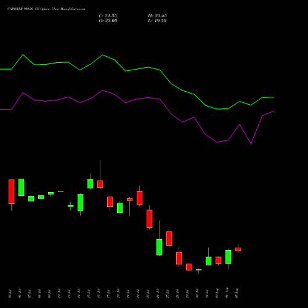Select the close value C: 21.35
The width and height of the screenshot is (308, 308).
108,16
